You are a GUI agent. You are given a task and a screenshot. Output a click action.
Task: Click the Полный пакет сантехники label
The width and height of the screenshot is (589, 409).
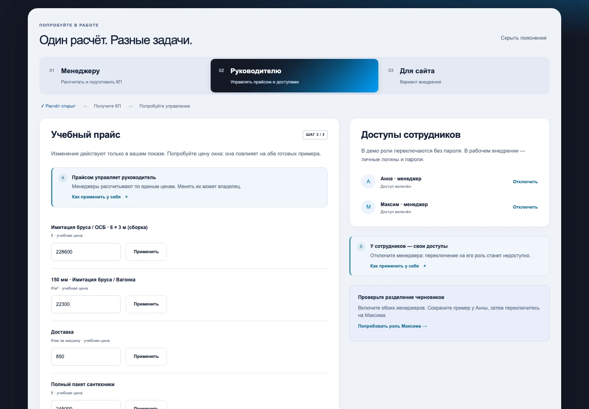tap(83, 384)
